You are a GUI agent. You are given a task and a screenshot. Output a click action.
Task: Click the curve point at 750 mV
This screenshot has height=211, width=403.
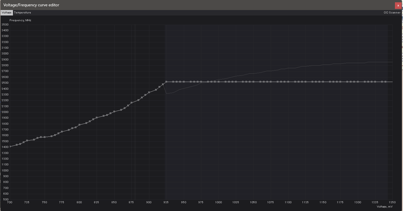click(x=45, y=137)
